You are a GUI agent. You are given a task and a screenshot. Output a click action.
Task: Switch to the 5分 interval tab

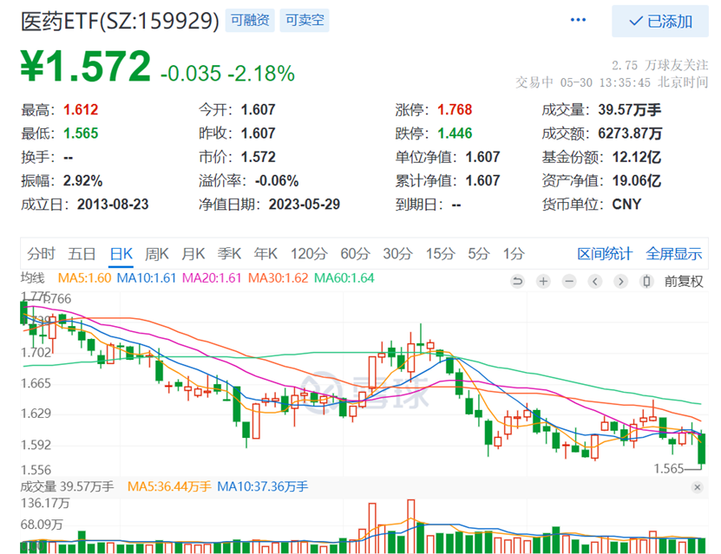(x=479, y=253)
